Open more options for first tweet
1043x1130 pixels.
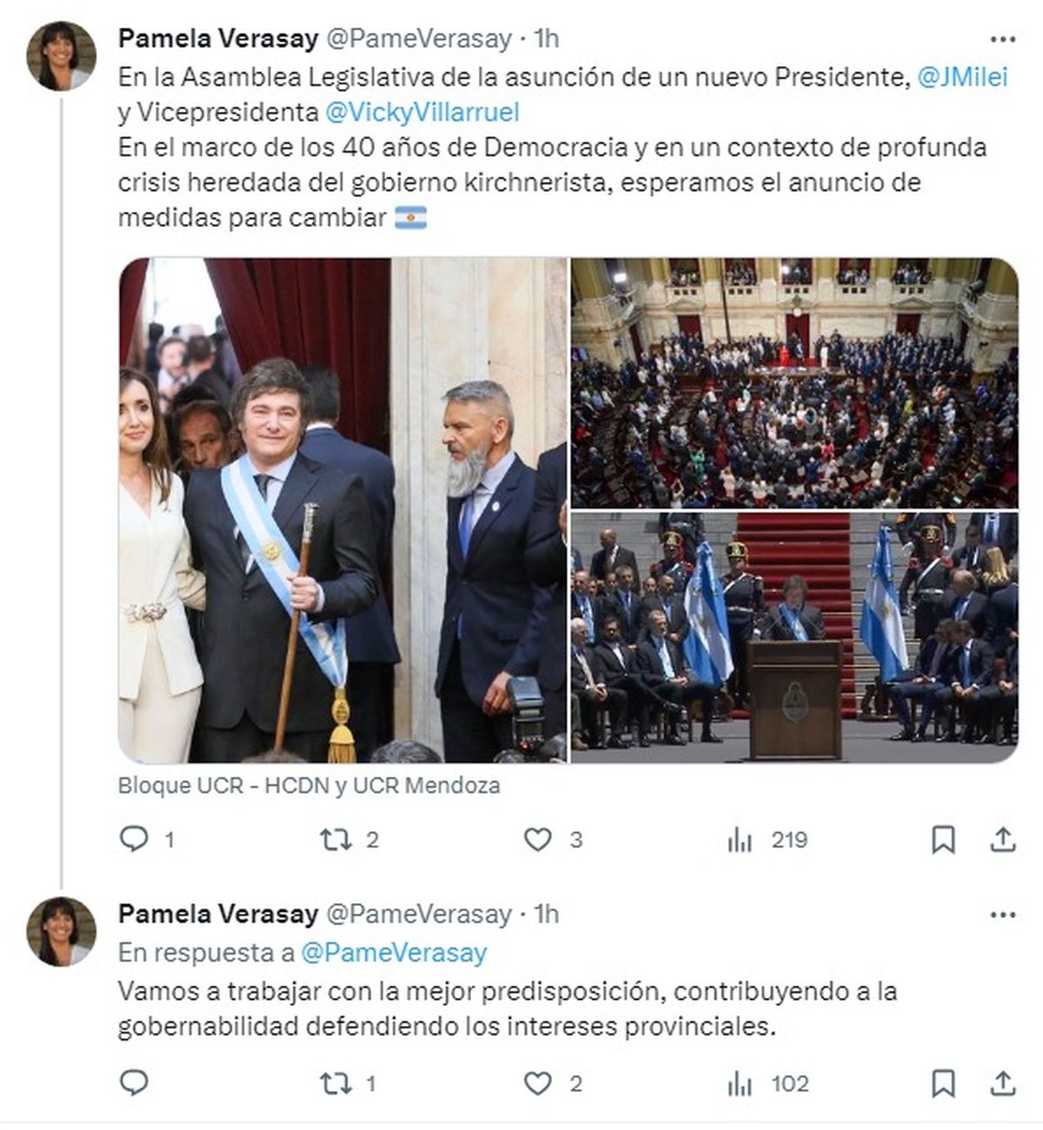(1003, 39)
